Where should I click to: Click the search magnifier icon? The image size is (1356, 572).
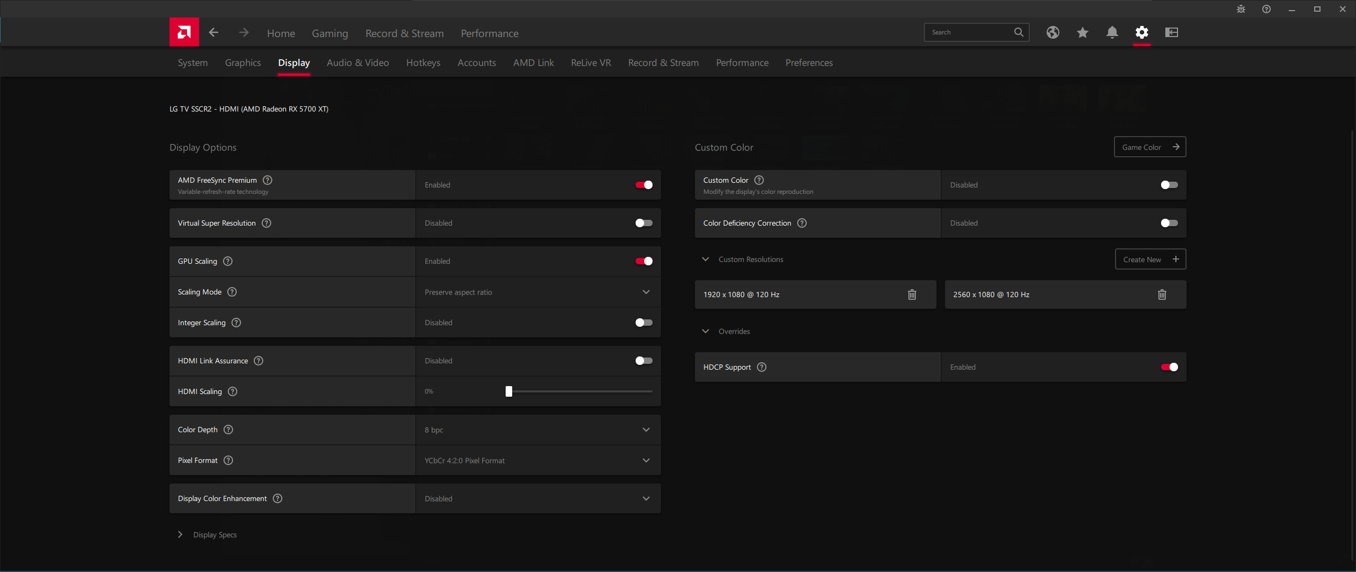pyautogui.click(x=1019, y=32)
